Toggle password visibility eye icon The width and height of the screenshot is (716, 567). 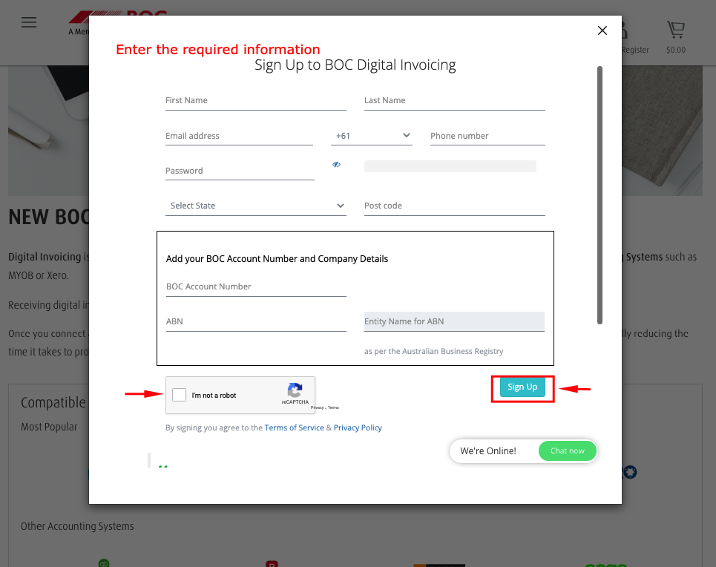[337, 165]
